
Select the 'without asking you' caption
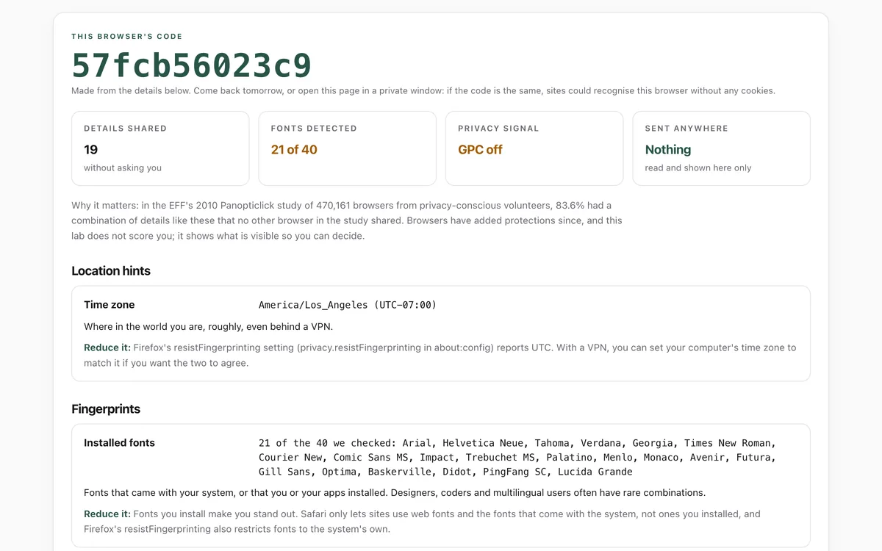123,168
